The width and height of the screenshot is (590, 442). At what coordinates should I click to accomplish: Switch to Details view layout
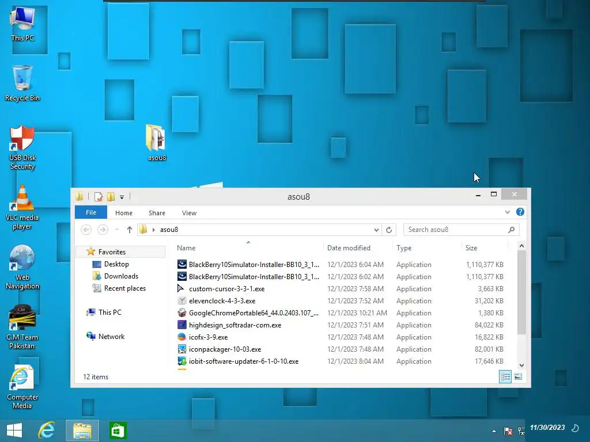click(505, 376)
